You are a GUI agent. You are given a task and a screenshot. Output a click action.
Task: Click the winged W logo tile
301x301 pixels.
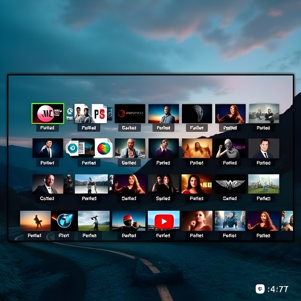pyautogui.click(x=230, y=184)
